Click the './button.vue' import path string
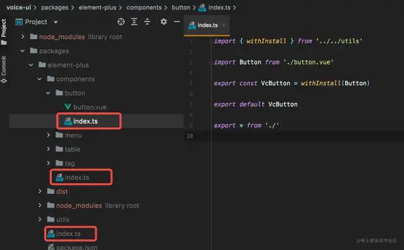404x250 pixels. click(309, 62)
